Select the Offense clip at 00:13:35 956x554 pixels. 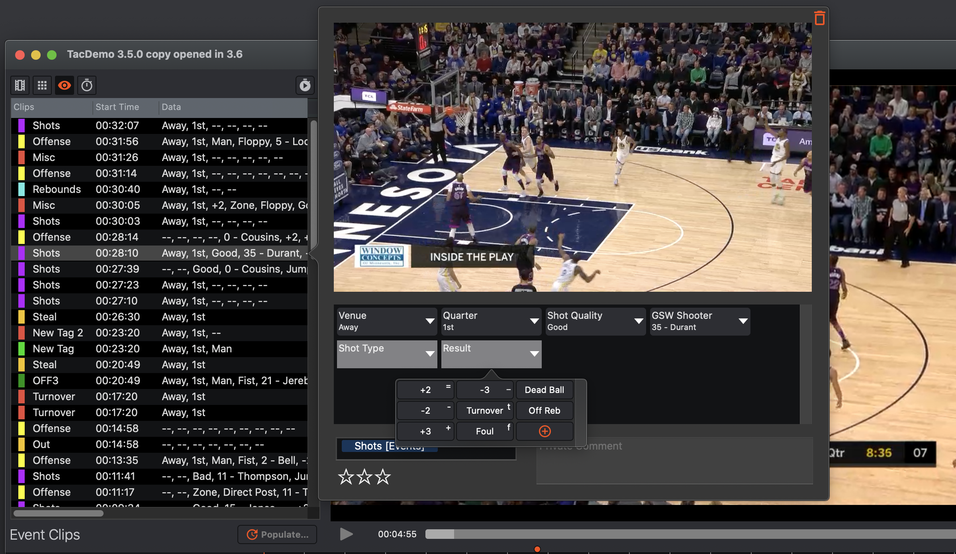coord(159,460)
